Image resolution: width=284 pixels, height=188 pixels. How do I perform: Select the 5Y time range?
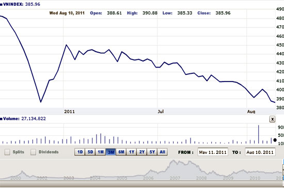click(x=152, y=152)
